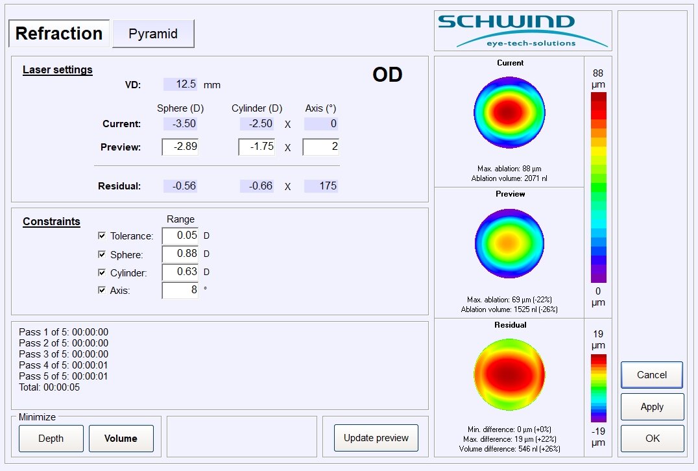
Task: Click the Tolerance range input box
Action: click(x=180, y=236)
